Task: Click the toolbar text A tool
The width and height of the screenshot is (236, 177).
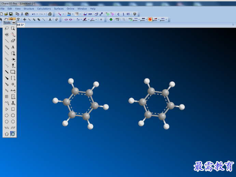Action: pyautogui.click(x=50, y=19)
